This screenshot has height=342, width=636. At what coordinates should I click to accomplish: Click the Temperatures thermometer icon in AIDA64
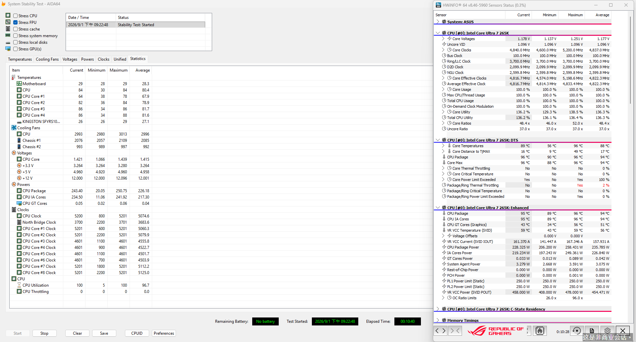[x=14, y=77]
